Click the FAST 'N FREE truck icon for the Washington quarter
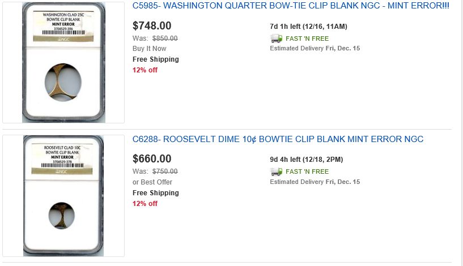Screen dimensions: 463x266 tap(276, 38)
